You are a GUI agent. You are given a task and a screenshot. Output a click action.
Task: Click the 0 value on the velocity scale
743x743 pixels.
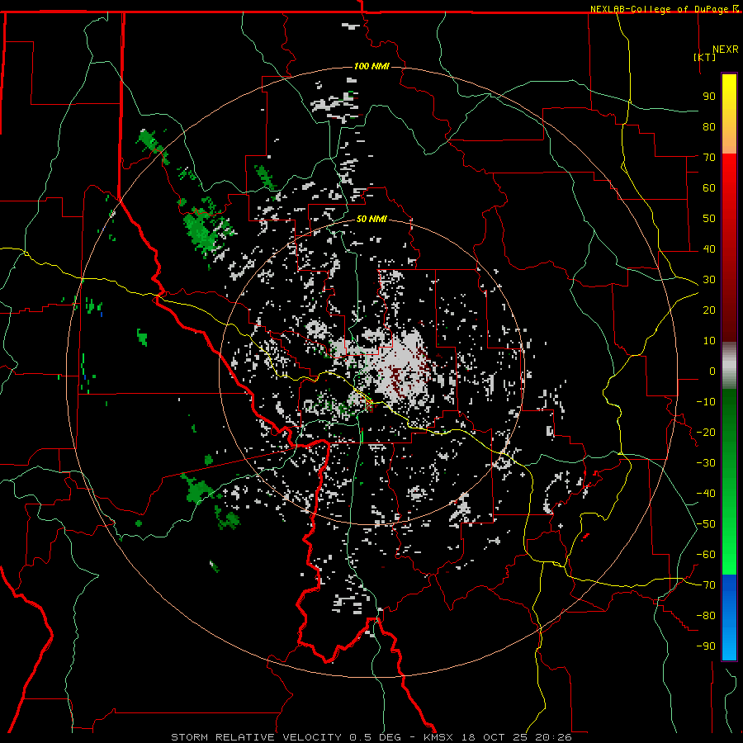click(x=712, y=371)
